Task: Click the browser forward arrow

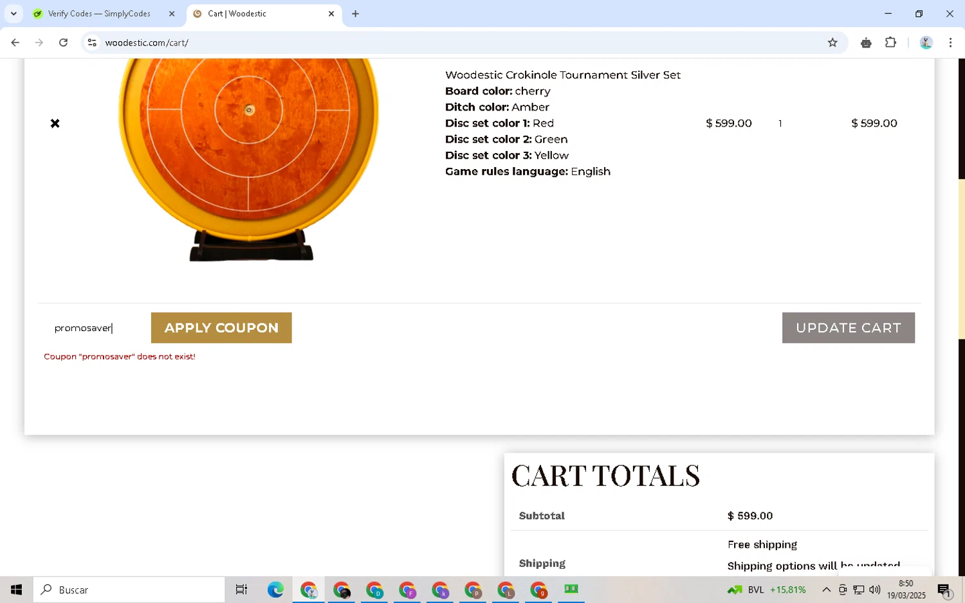Action: pos(39,42)
